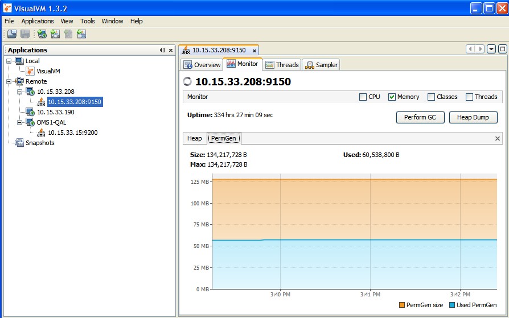Click the 3:41 PM time label on chart
This screenshot has height=318, width=509.
coord(370,295)
